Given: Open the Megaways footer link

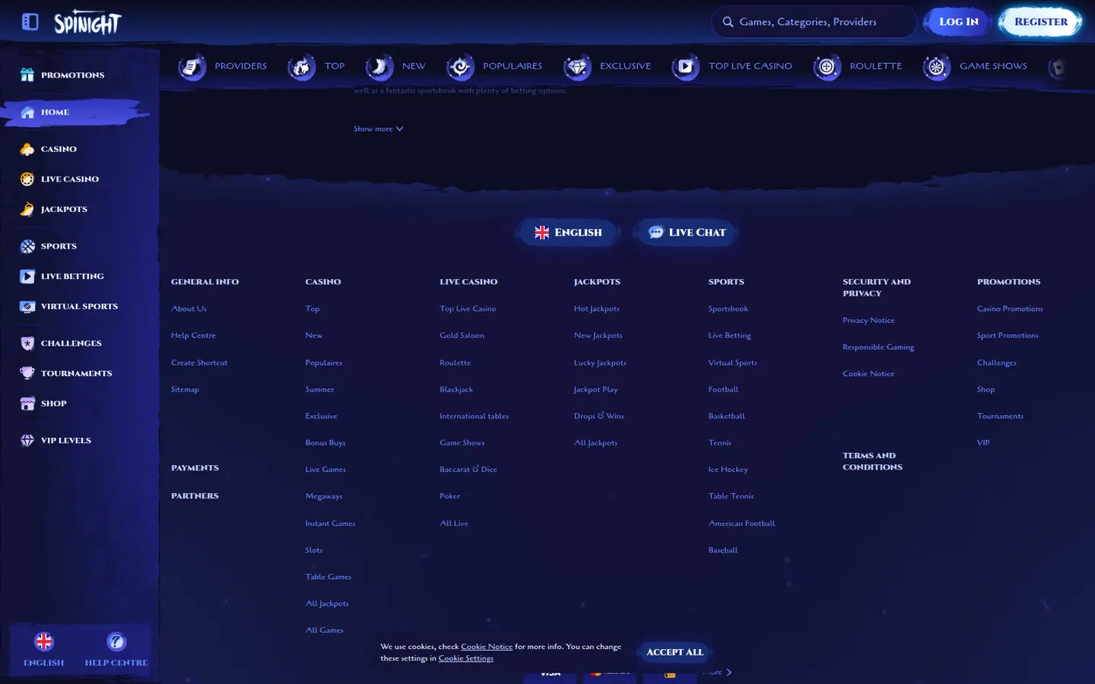Looking at the screenshot, I should 324,496.
